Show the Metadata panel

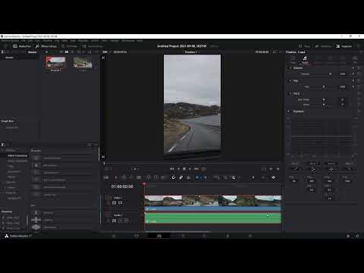click(x=323, y=46)
